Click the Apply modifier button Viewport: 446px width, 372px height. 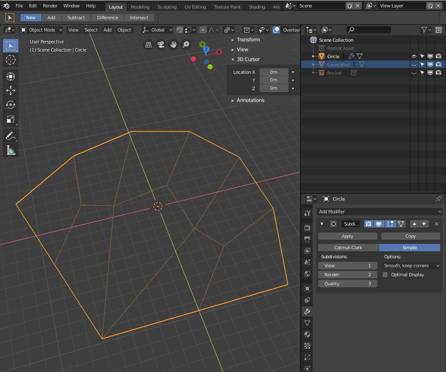[347, 236]
